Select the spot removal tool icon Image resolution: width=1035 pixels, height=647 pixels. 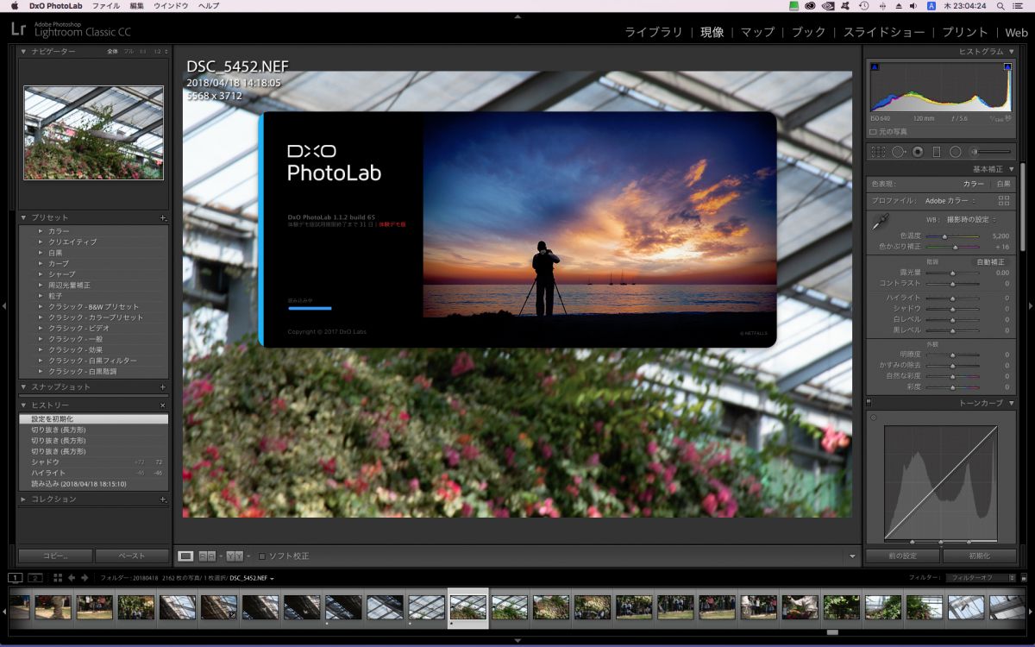click(898, 152)
